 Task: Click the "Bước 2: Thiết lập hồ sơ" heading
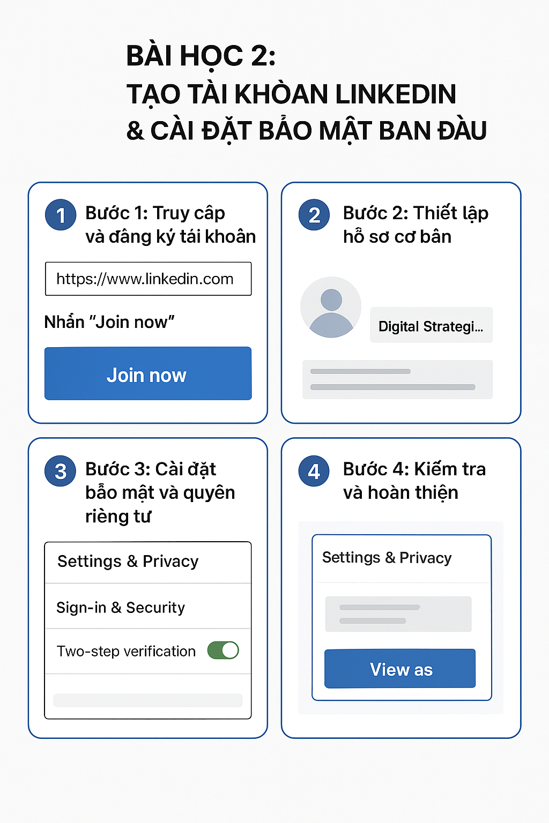click(416, 225)
